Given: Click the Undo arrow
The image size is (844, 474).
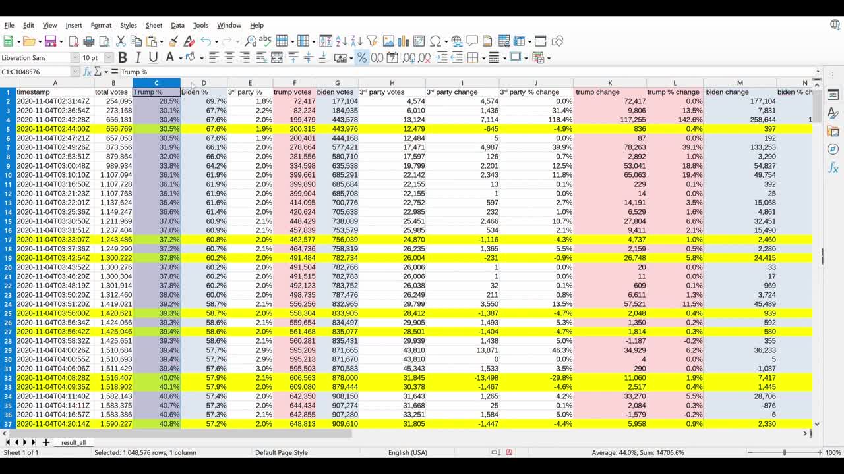Looking at the screenshot, I should 206,41.
